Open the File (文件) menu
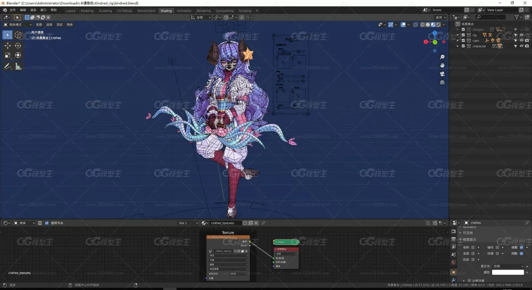 click(13, 10)
